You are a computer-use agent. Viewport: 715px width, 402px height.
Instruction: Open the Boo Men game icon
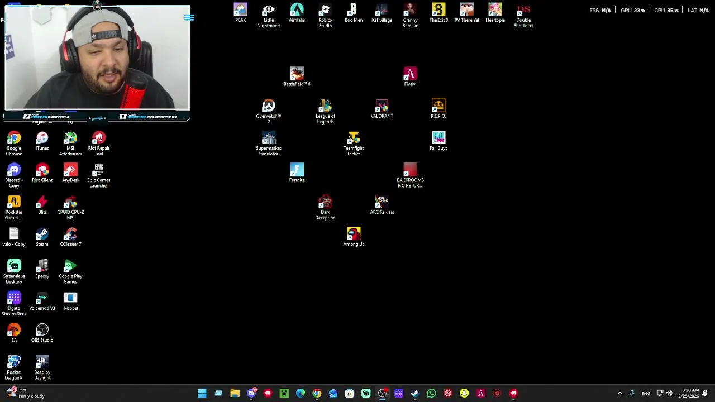click(x=354, y=13)
